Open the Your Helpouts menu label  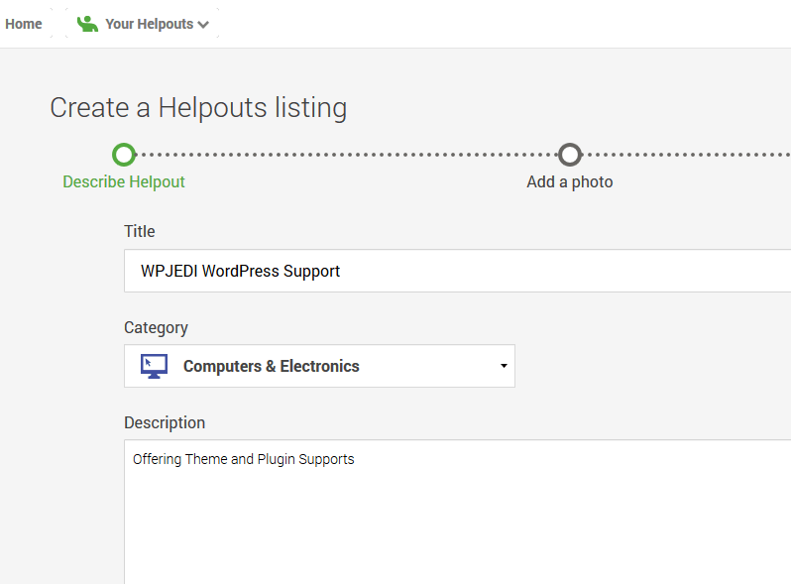150,24
